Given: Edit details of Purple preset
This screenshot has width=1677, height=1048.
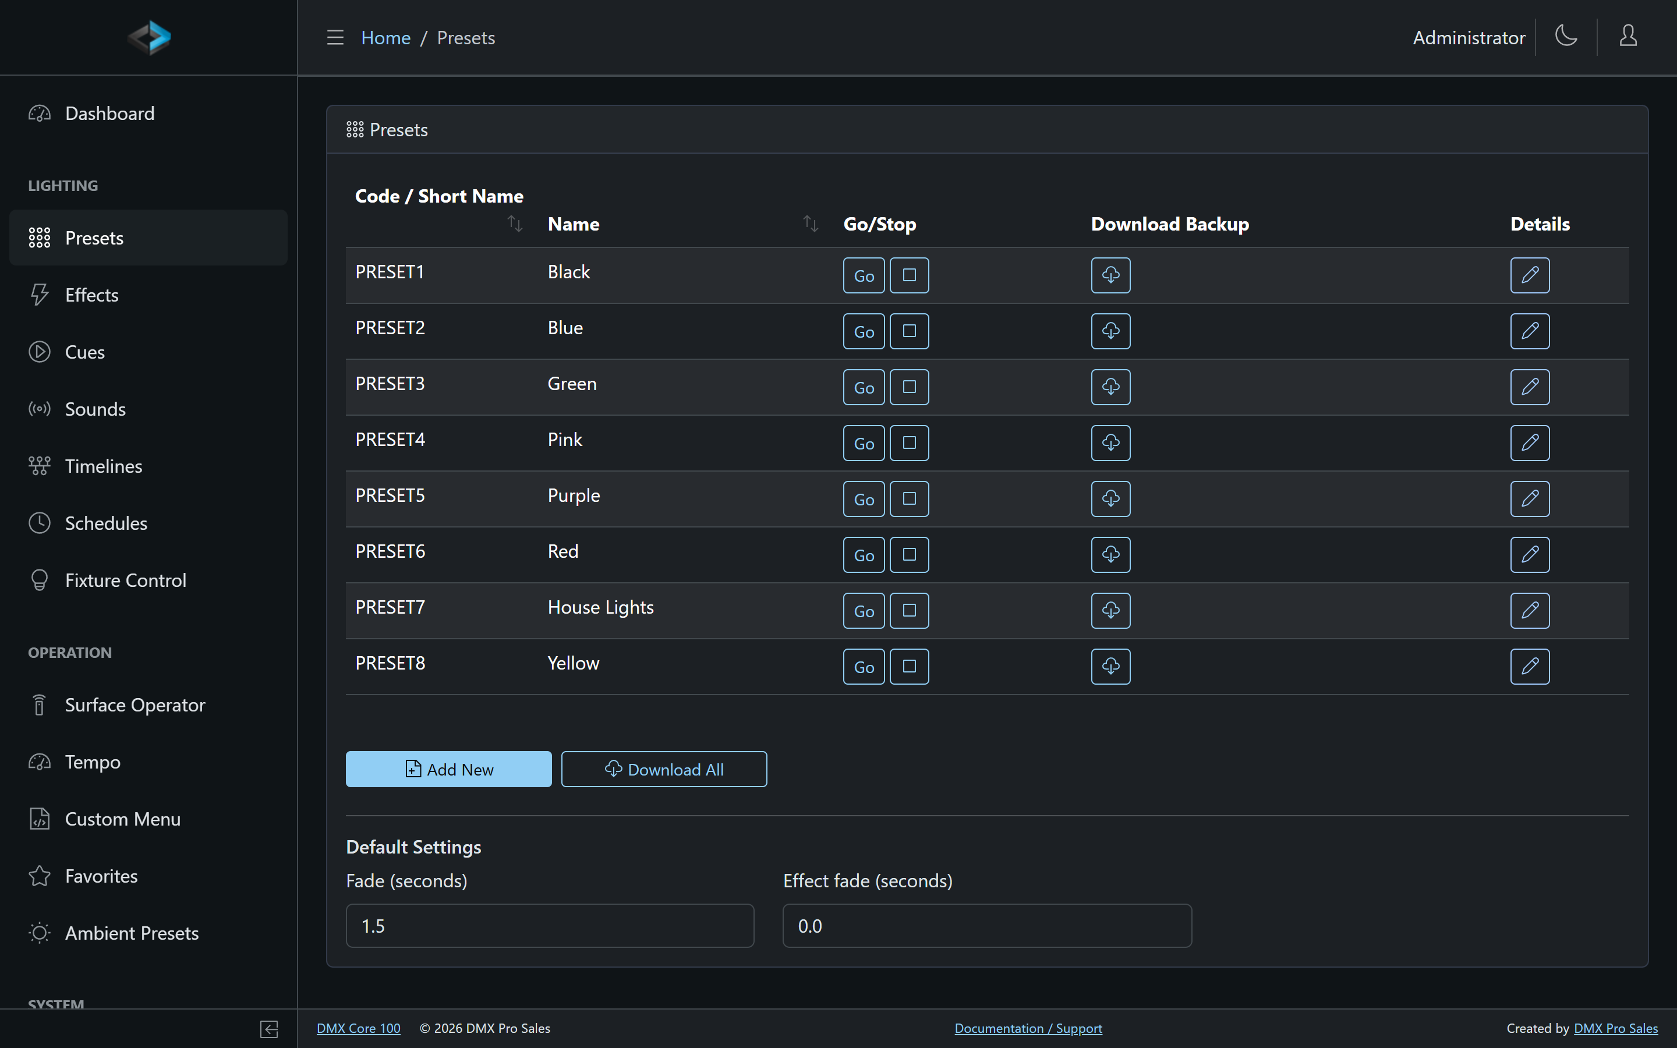Looking at the screenshot, I should click(x=1530, y=499).
